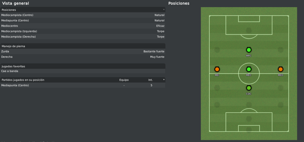The height and width of the screenshot is (142, 304).
Task: Click the Partidos jugados en su posición header
Action: click(23, 80)
